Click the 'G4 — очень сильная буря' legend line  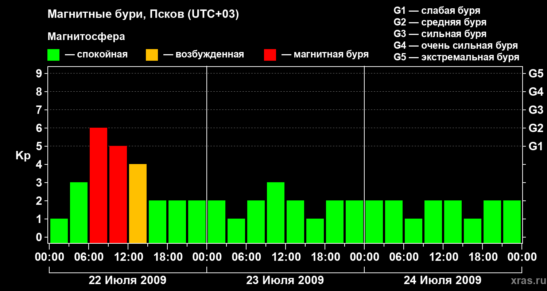click(456, 45)
